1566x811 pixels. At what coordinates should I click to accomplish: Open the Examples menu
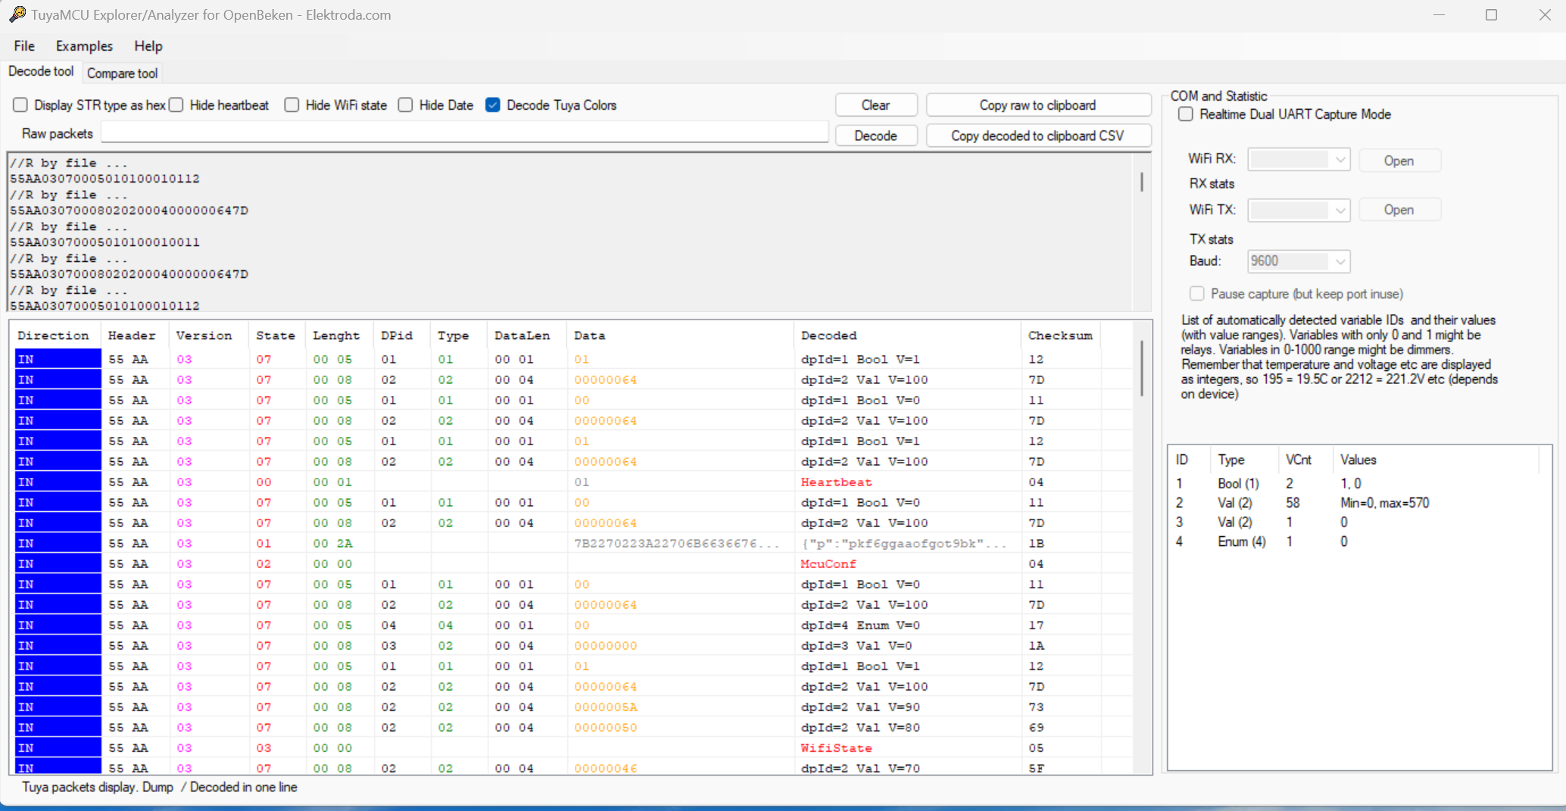pyautogui.click(x=84, y=46)
